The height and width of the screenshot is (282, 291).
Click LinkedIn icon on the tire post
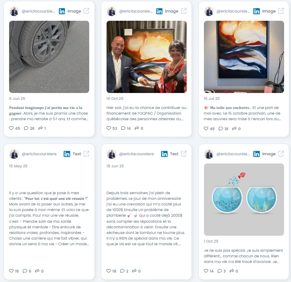[62, 11]
